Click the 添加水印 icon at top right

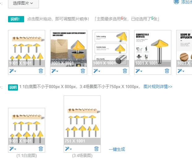coord(176,2)
